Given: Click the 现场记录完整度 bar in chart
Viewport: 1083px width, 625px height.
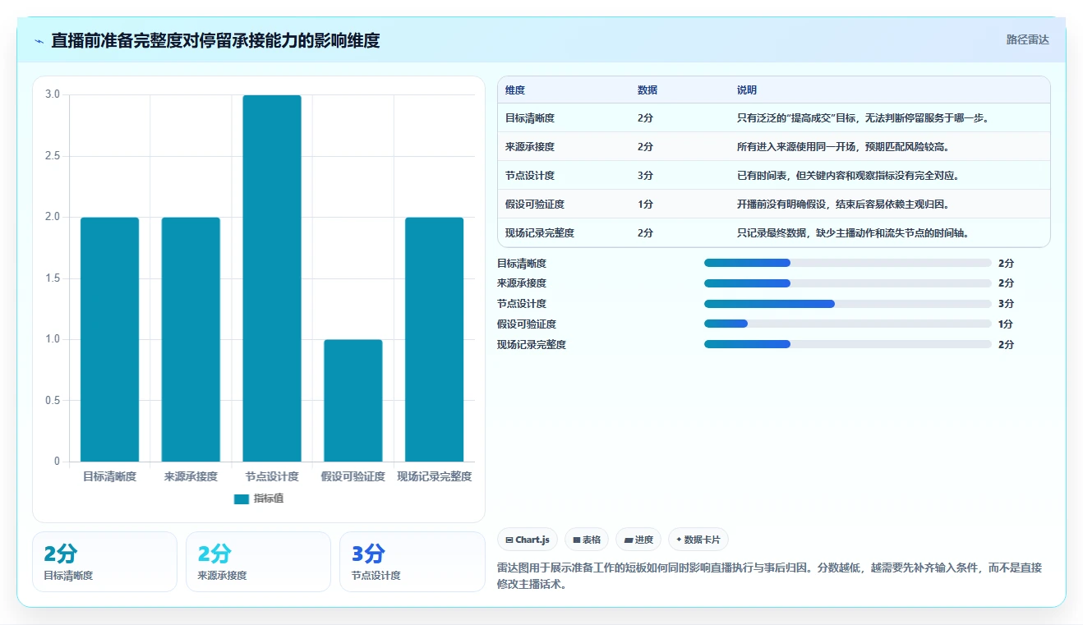Looking at the screenshot, I should click(434, 339).
